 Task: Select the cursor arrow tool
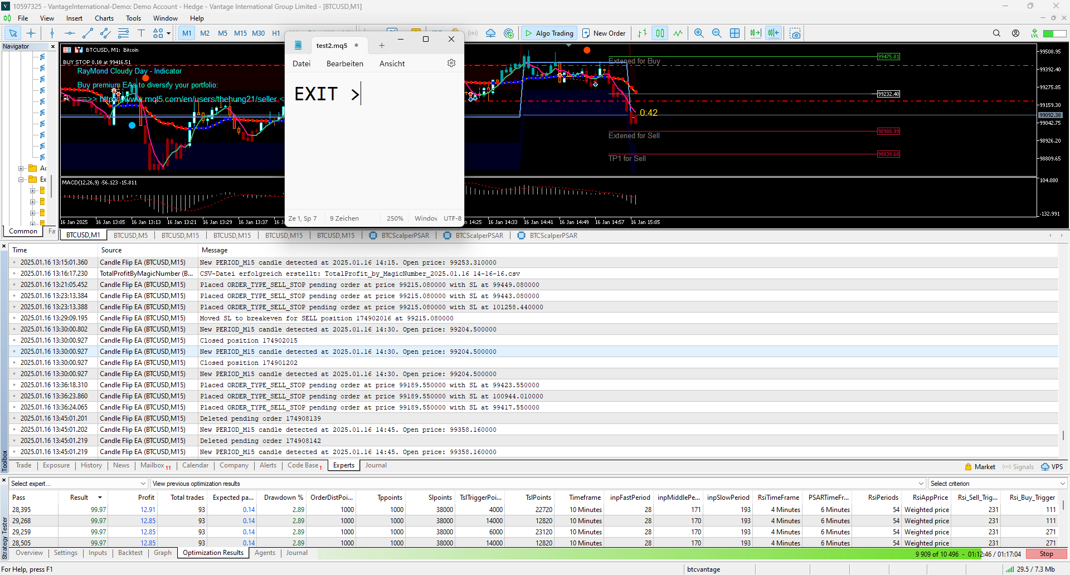click(13, 33)
